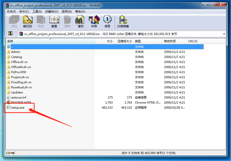Open the 收藏夹(O) menu
The height and width of the screenshot is (161, 231).
click(x=52, y=12)
